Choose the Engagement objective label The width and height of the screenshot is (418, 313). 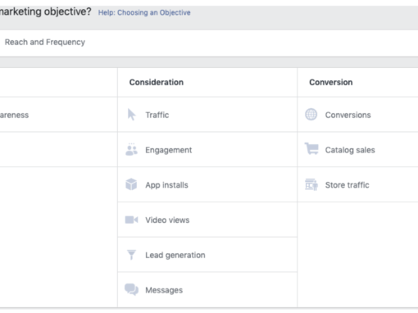click(x=169, y=150)
